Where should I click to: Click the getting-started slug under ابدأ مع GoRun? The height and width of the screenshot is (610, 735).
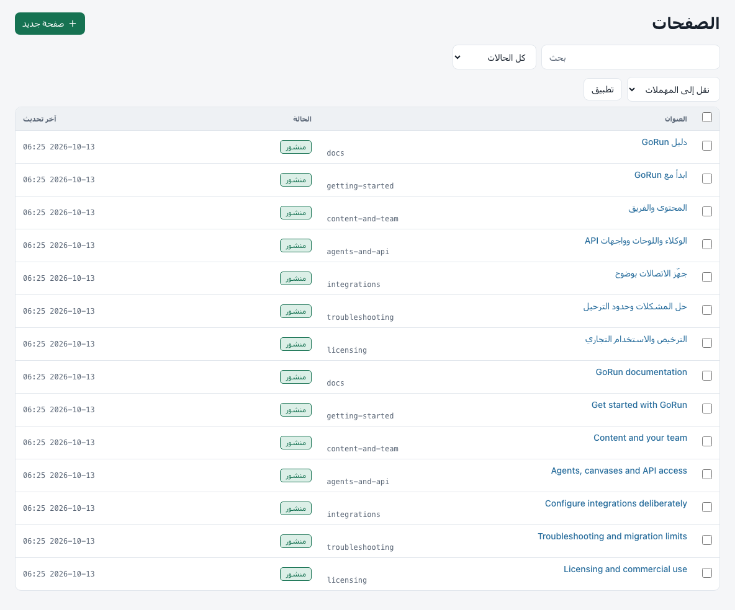pos(360,186)
